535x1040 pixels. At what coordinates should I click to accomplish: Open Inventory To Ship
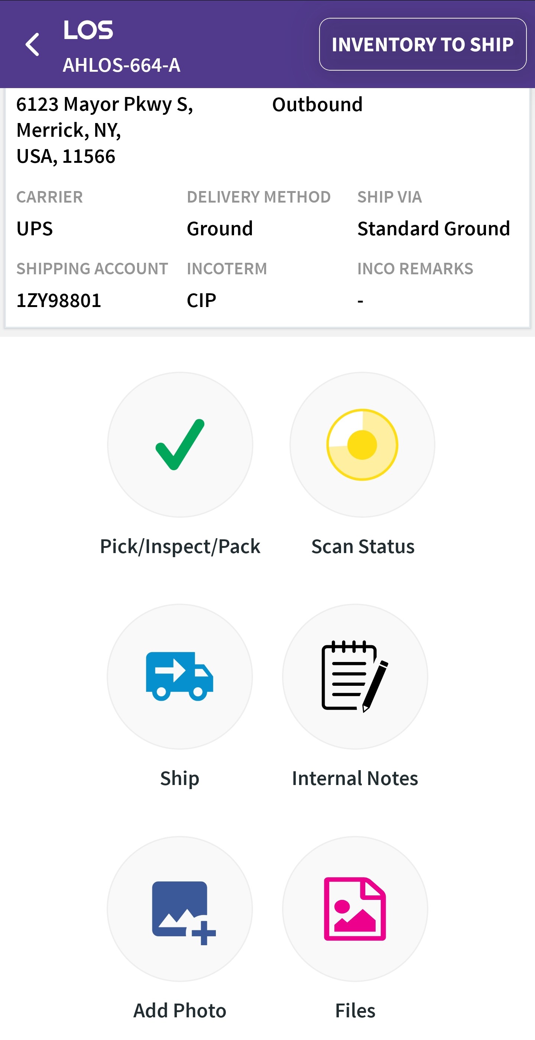pos(422,44)
